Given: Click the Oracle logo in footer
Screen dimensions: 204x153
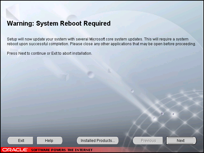Looking at the screenshot, I should (x=15, y=150).
